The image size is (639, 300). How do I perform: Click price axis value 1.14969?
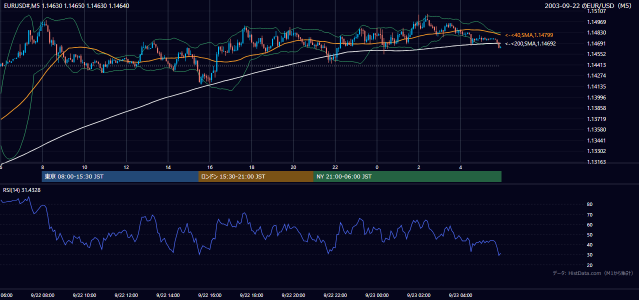pos(597,22)
